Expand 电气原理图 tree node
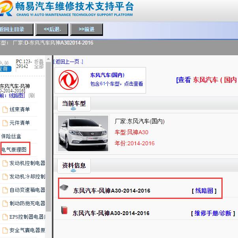 pos(14,150)
